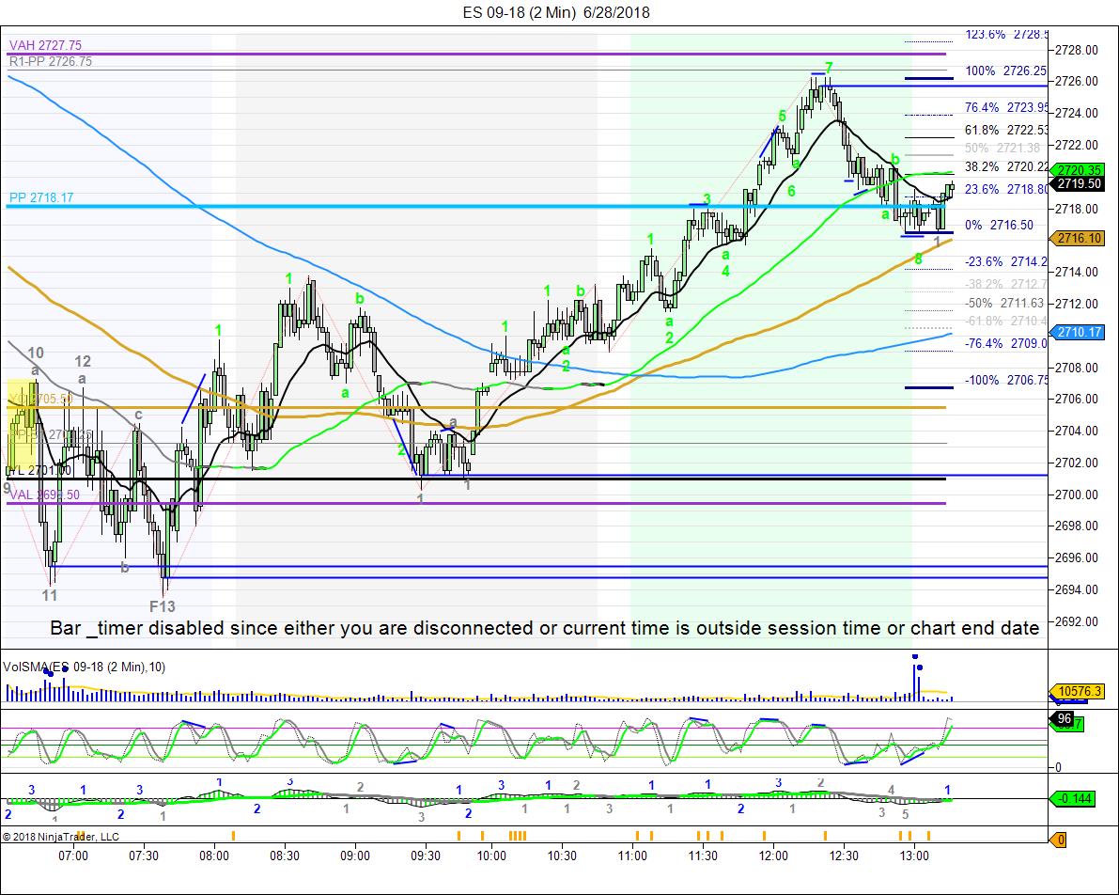Click the 2700.00 price axis label

click(1076, 495)
